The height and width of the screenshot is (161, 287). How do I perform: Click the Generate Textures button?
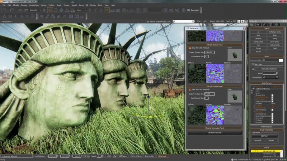pos(215,132)
